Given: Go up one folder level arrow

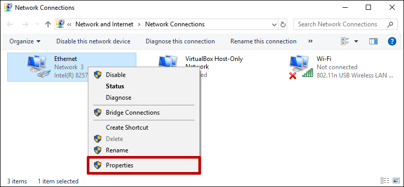Looking at the screenshot, I should 48,24.
